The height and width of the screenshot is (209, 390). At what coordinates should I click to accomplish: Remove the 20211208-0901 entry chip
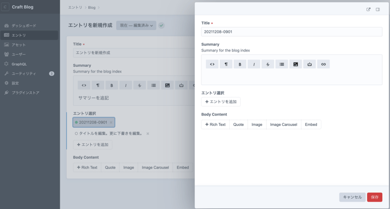click(111, 122)
